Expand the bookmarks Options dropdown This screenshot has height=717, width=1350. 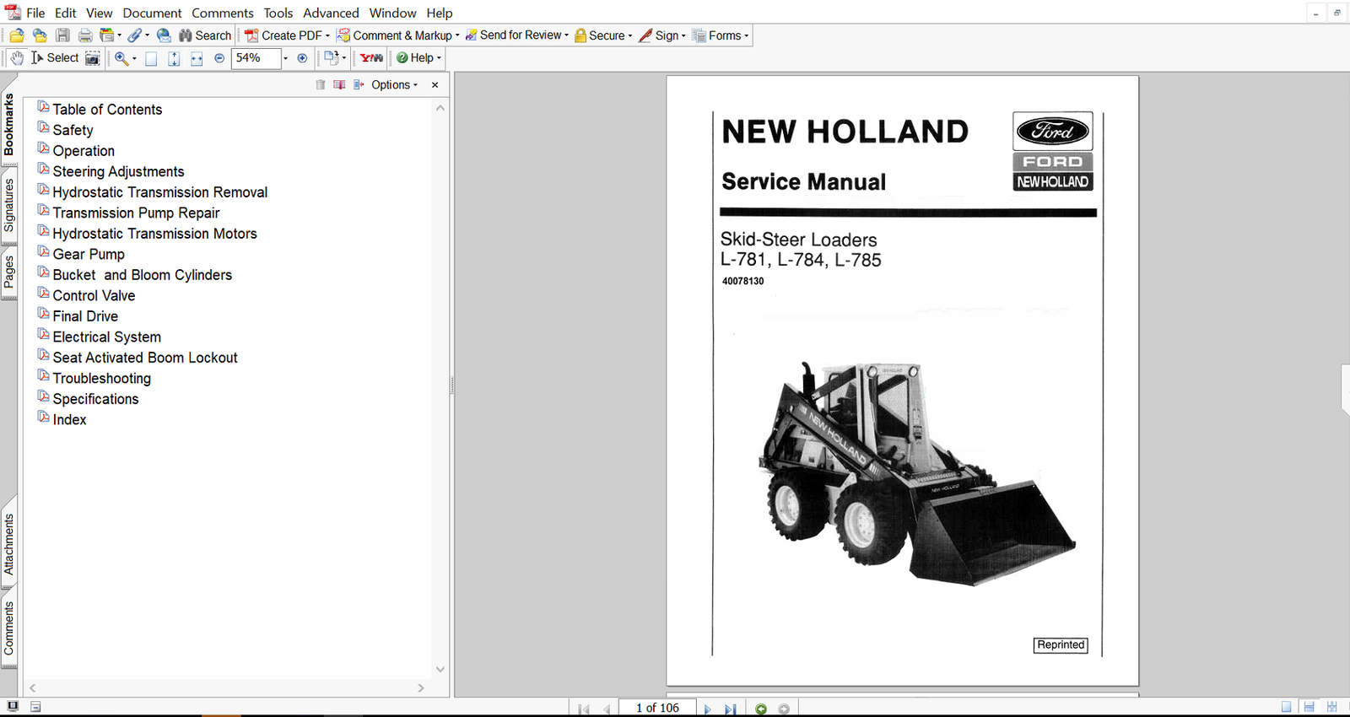(x=394, y=85)
